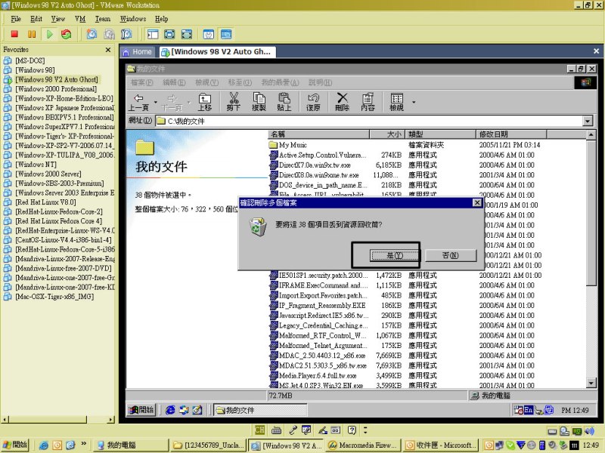This screenshot has height=453, width=605.
Task: Open the back button history dropdown arrow
Action: coord(156,102)
